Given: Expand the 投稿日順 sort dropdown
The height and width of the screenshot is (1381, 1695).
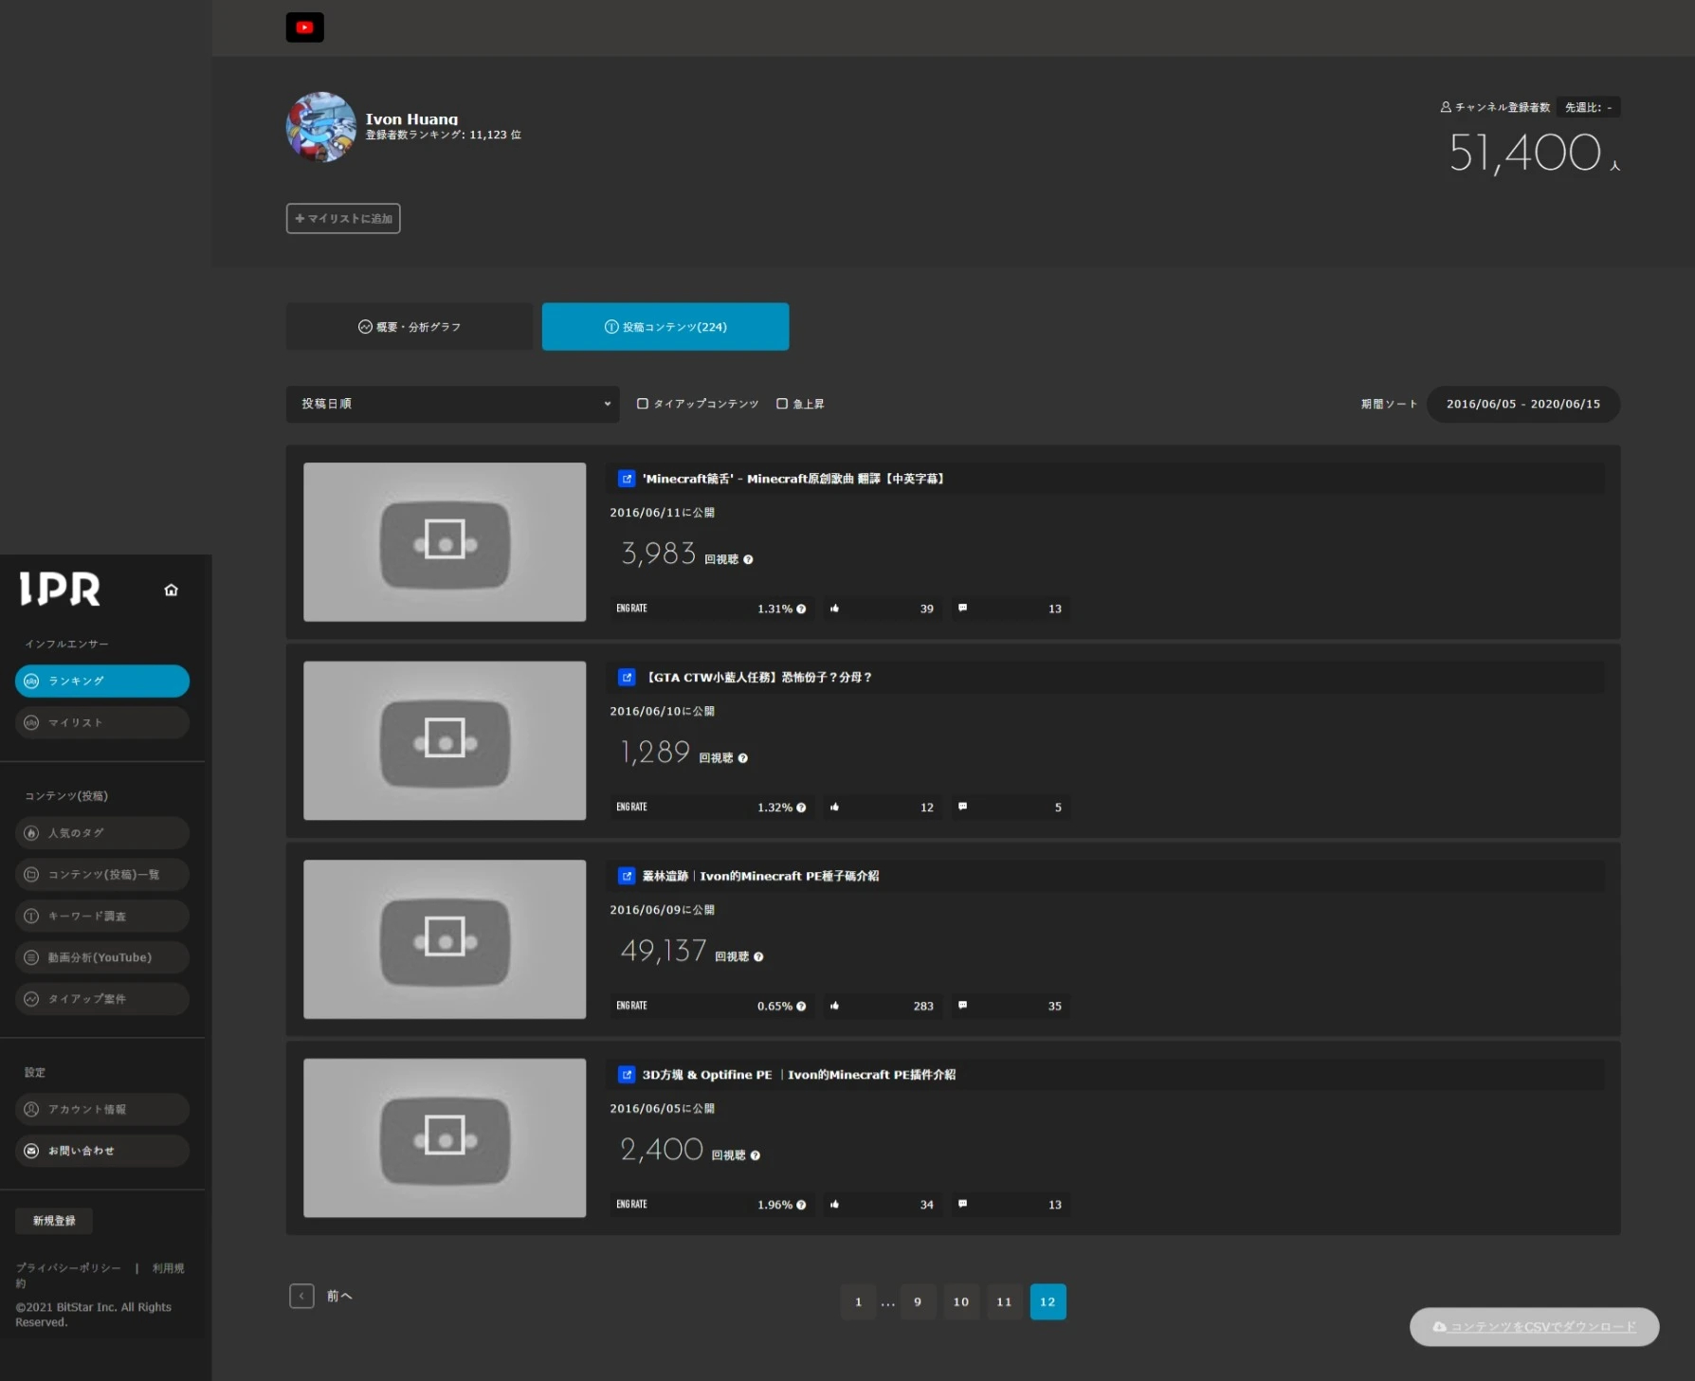Looking at the screenshot, I should pyautogui.click(x=452, y=404).
